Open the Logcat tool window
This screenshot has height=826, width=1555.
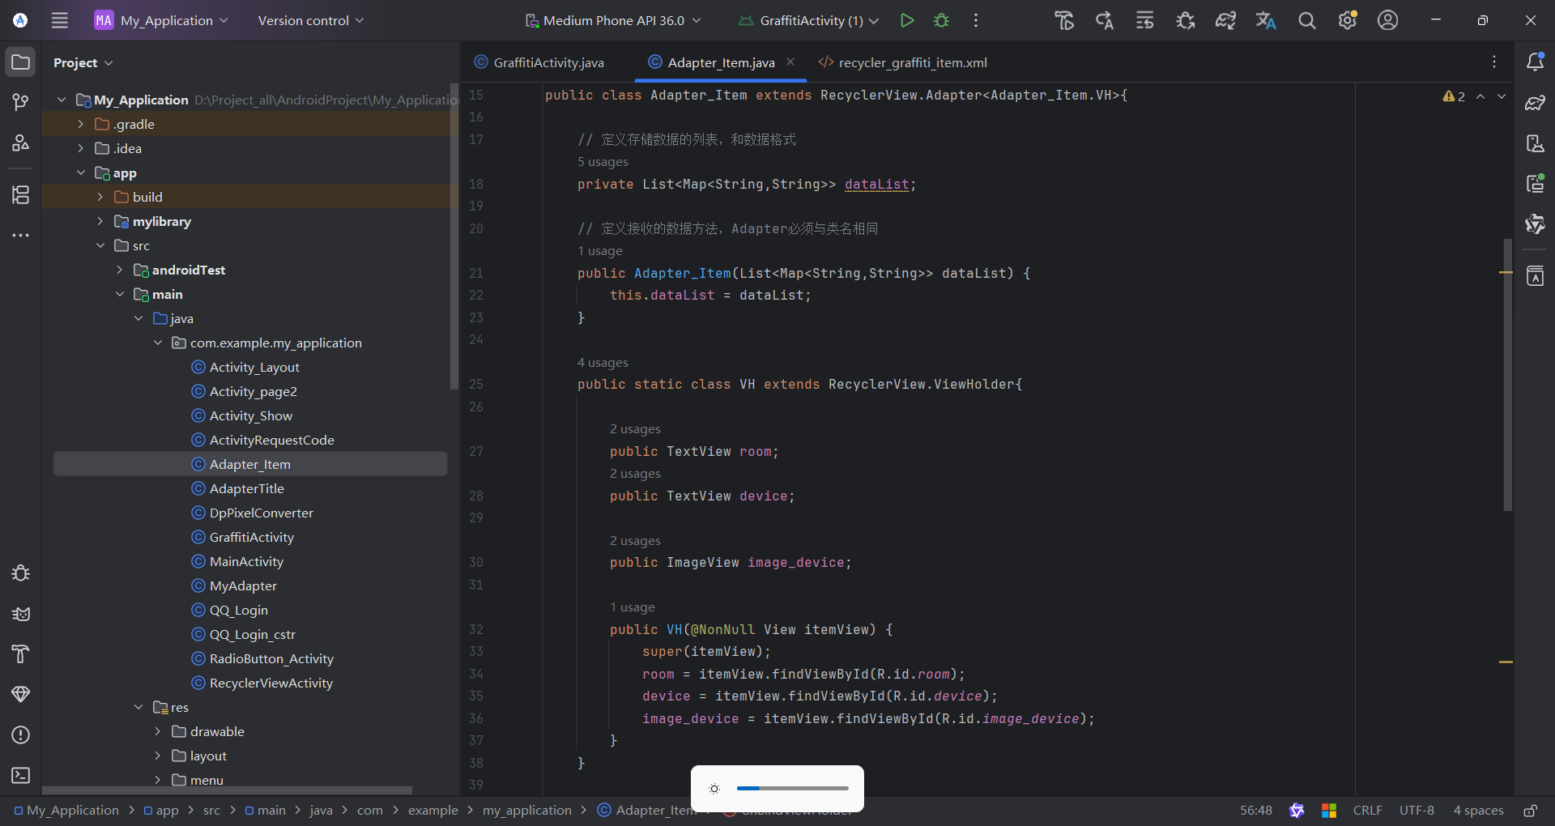pos(21,614)
